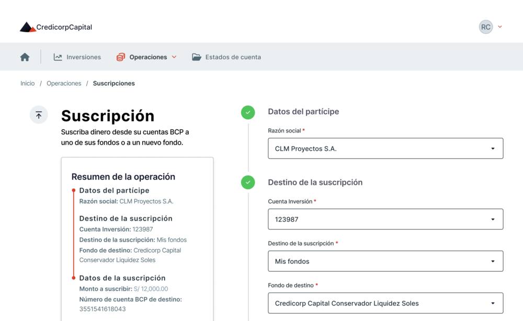This screenshot has width=523, height=321.
Task: Click the green check for Datos del partícipe
Action: click(248, 112)
